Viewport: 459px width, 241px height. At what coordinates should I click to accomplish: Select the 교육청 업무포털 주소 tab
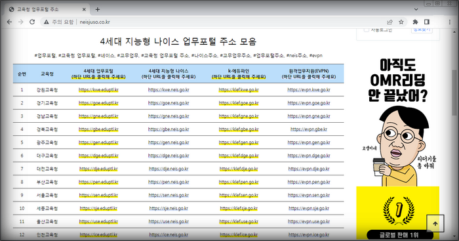pyautogui.click(x=47, y=9)
